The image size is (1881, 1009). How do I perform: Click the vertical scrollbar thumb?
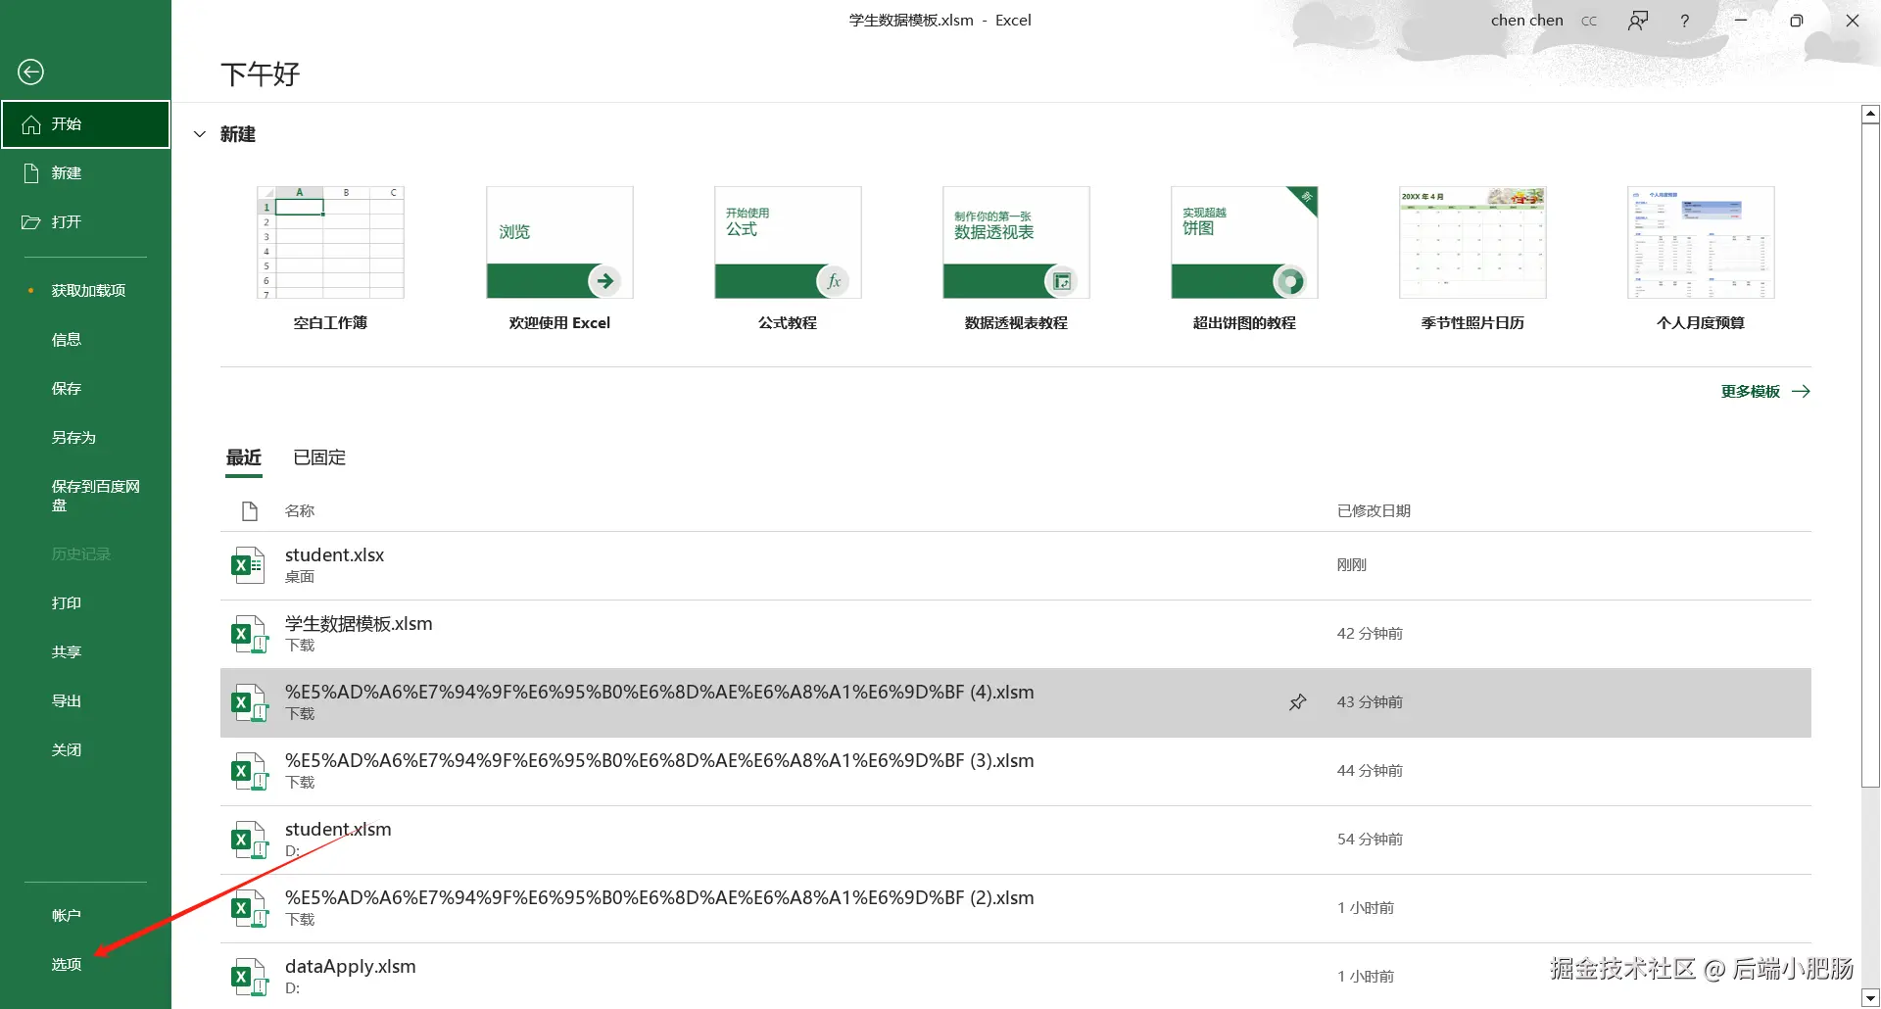coord(1870,455)
